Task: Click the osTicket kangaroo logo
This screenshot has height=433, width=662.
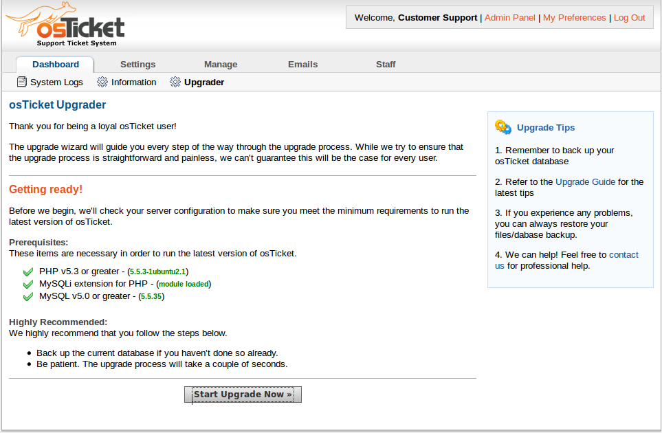Action: click(x=65, y=25)
